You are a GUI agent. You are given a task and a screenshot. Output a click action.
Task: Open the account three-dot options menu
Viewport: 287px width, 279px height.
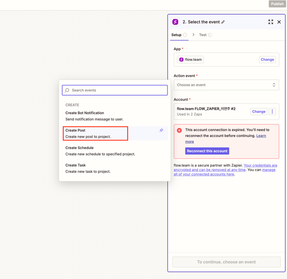272,111
